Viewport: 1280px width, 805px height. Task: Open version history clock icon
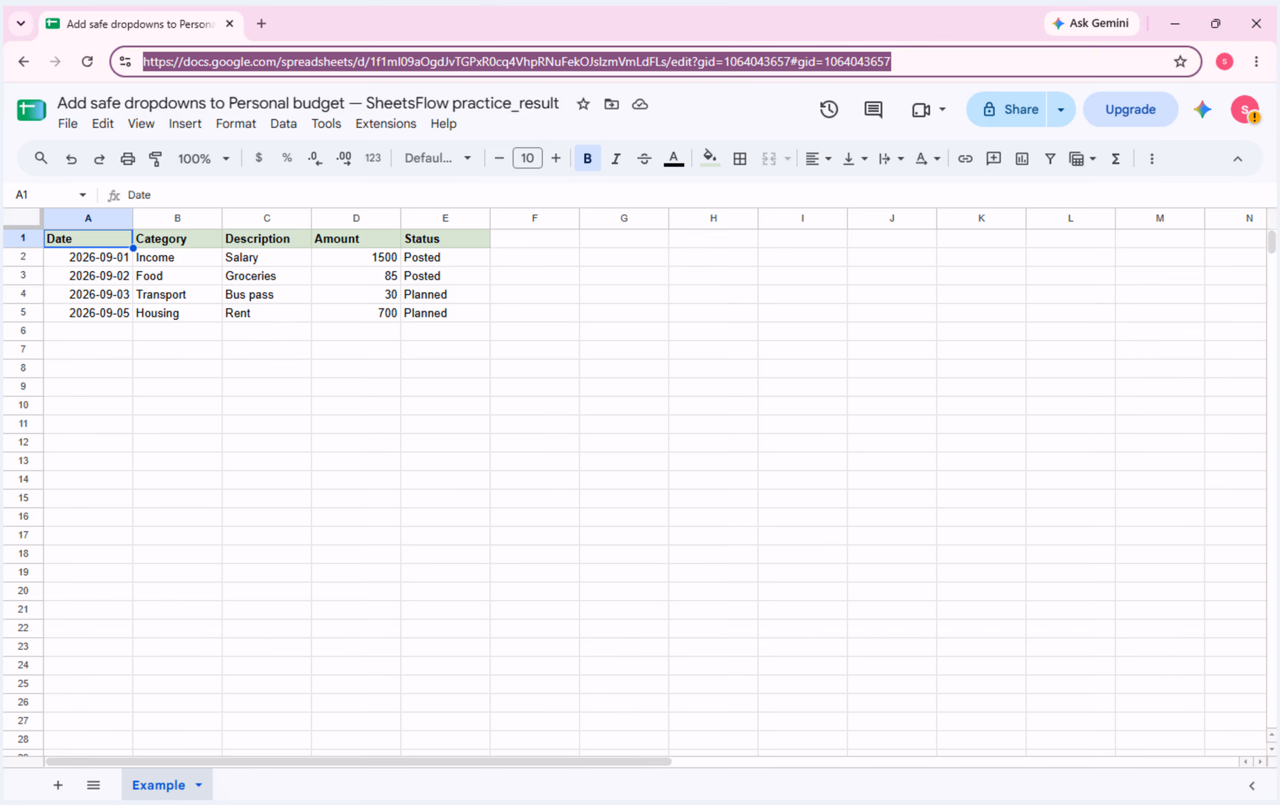(828, 110)
